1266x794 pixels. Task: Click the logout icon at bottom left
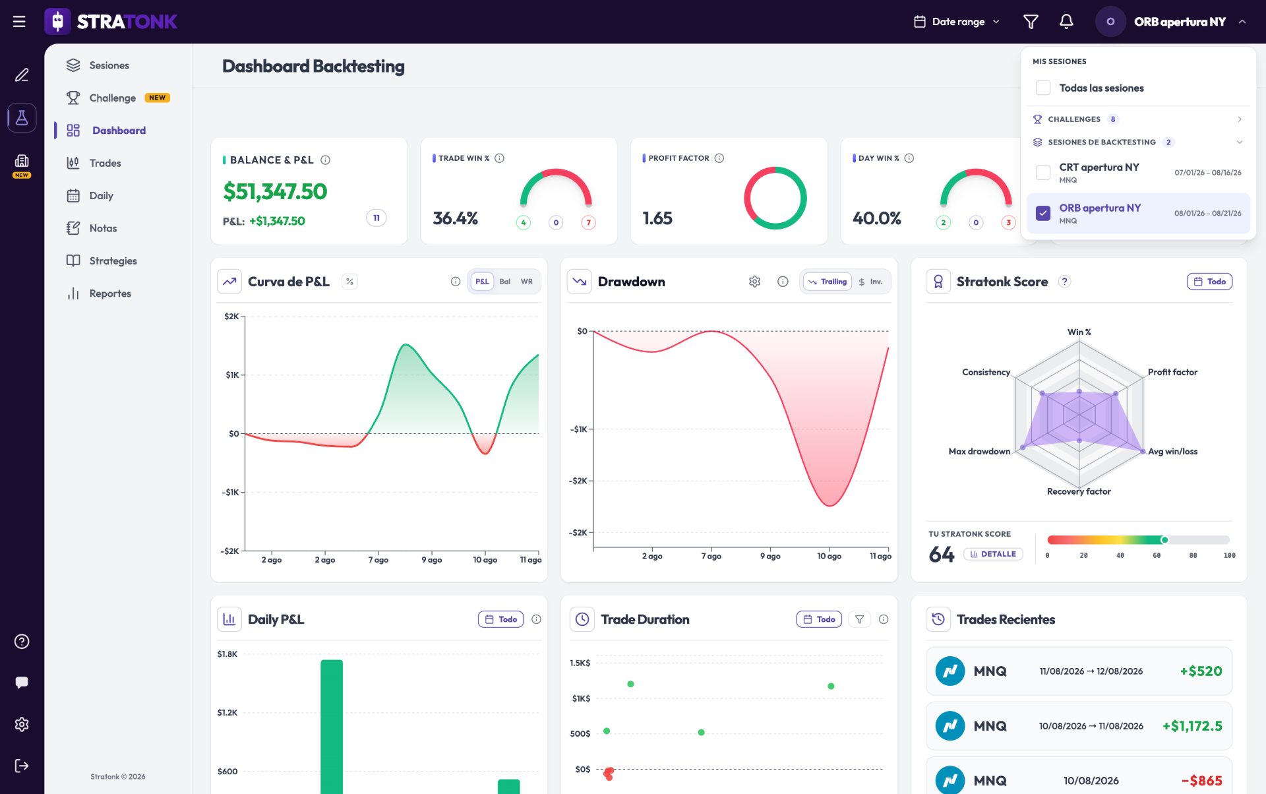(22, 766)
